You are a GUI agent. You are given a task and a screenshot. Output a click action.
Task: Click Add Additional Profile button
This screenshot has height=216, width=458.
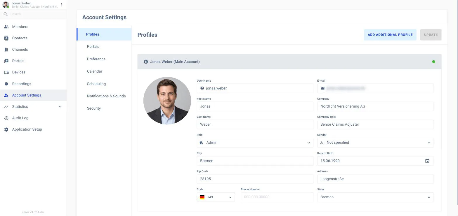[x=390, y=35]
